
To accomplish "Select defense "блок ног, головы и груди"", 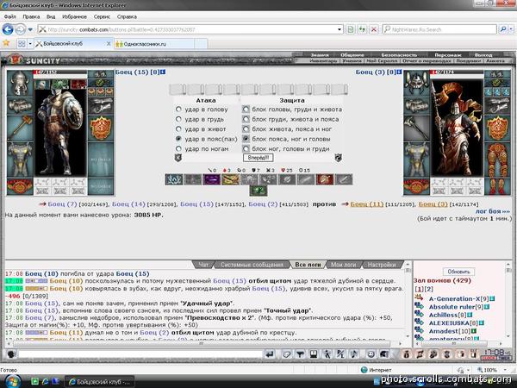I will point(246,148).
